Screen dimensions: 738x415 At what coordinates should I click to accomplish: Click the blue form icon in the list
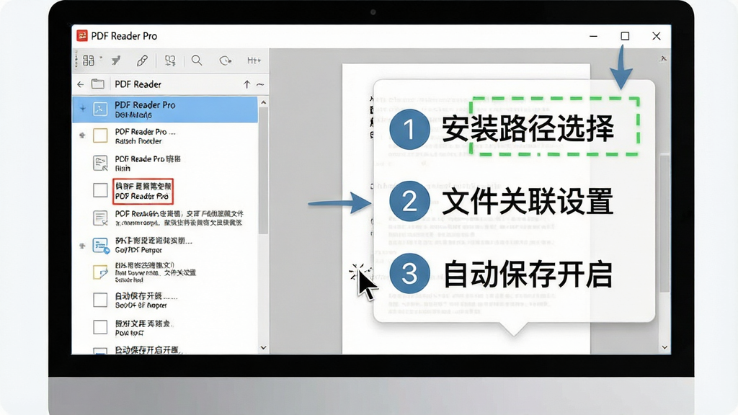100,246
